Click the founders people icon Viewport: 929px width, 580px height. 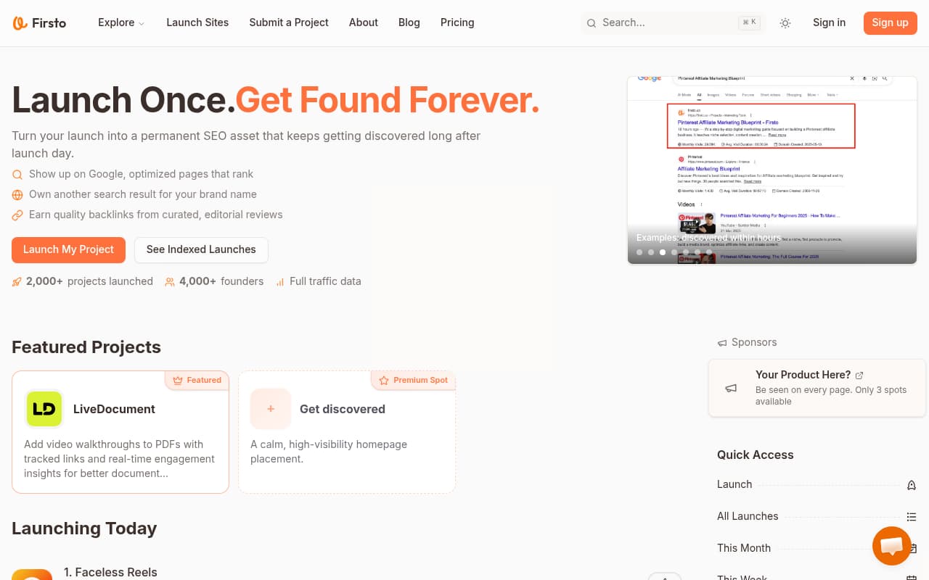pyautogui.click(x=170, y=281)
